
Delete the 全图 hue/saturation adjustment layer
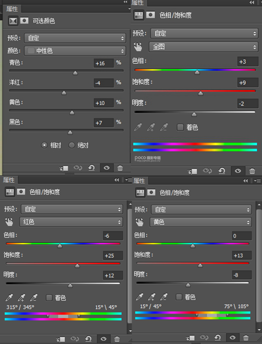pos(252,171)
